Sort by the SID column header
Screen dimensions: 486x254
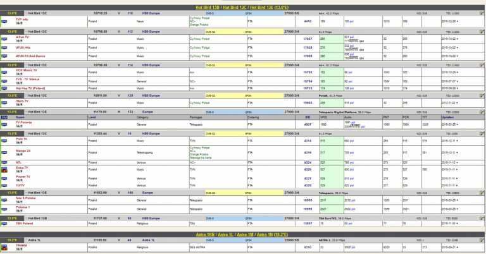tap(308, 118)
